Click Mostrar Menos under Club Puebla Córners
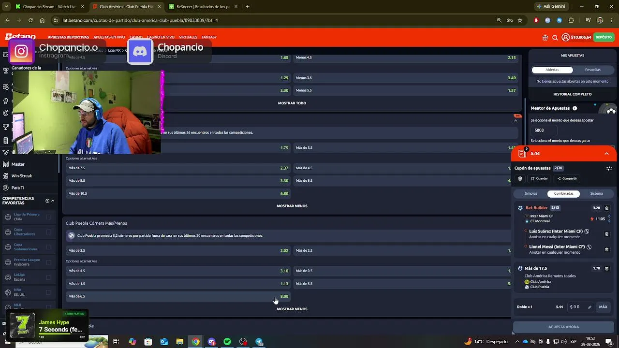 [292, 309]
